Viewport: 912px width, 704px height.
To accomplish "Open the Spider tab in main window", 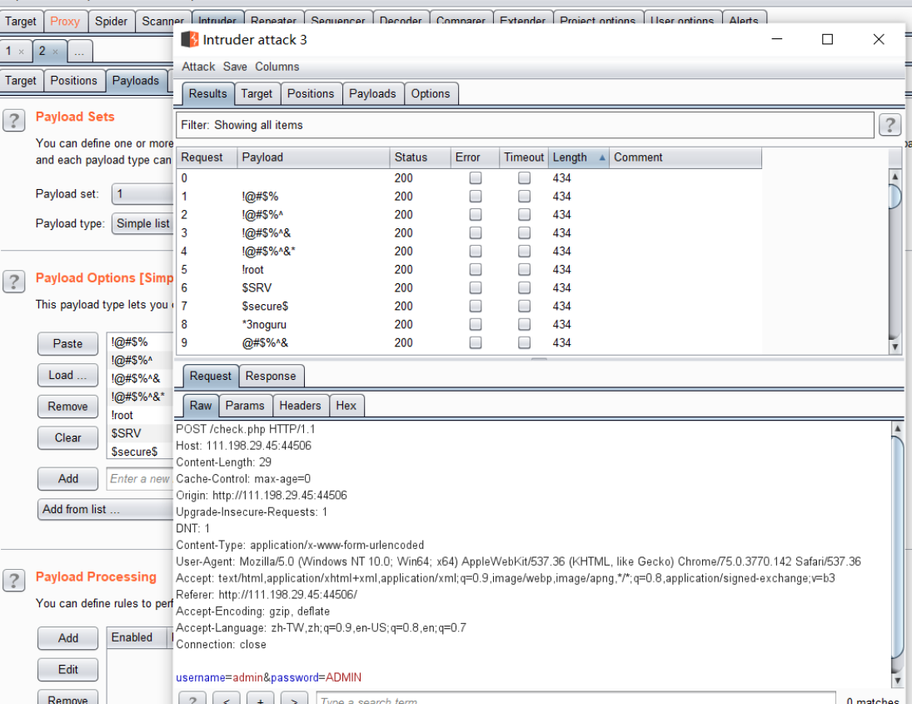I will (111, 22).
